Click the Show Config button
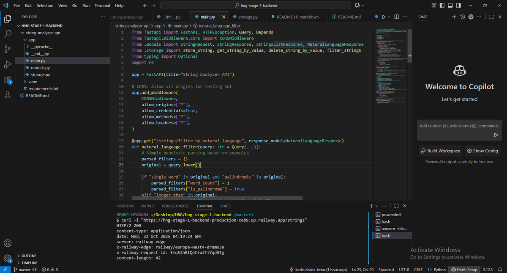The image size is (507, 273). (482, 151)
